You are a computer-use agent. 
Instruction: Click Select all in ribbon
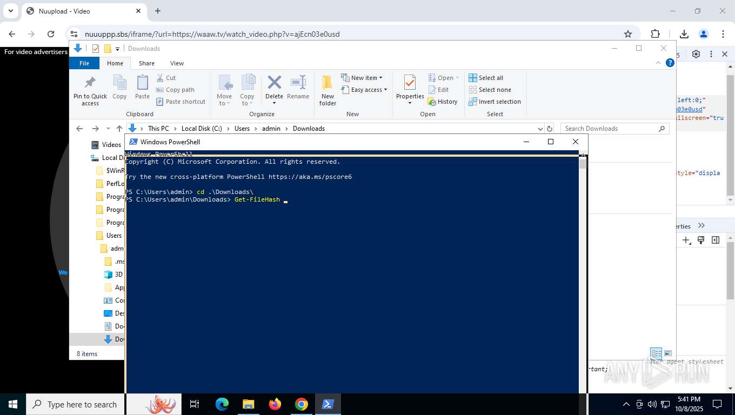click(486, 78)
